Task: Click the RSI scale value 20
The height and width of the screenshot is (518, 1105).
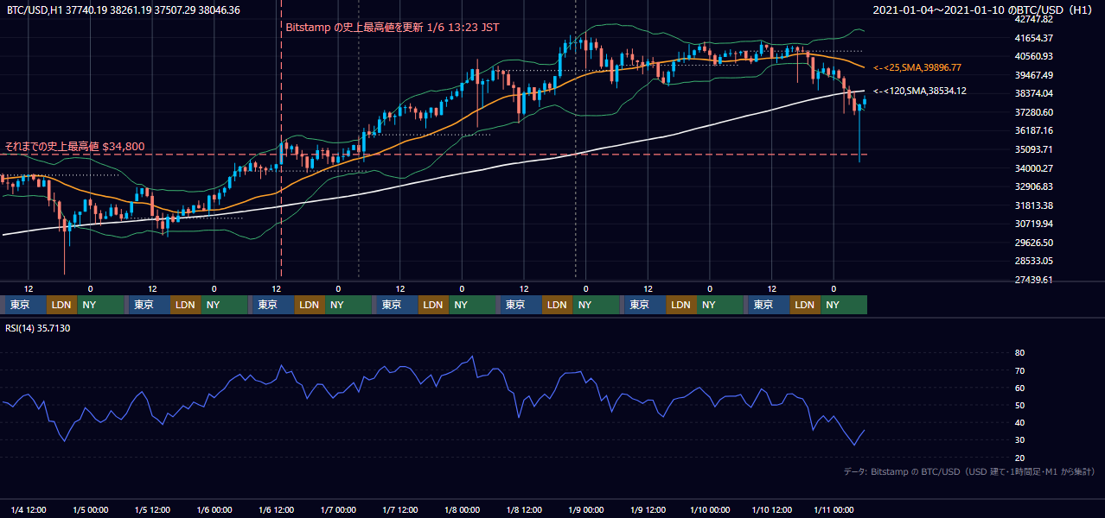Action: click(1019, 458)
